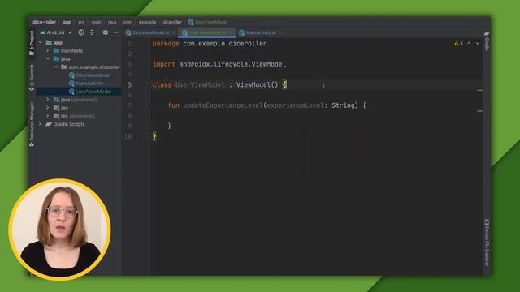Image resolution: width=520 pixels, height=292 pixels.
Task: Click the warning triangle inspection indicator
Action: click(x=457, y=43)
